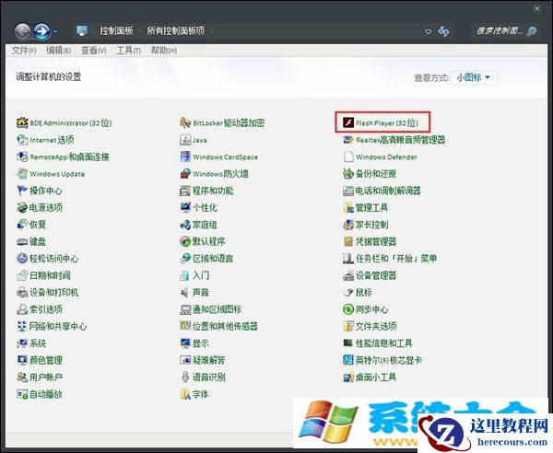The width and height of the screenshot is (553, 453).
Task: Open the 帮助(H) menu
Action: coord(164,51)
